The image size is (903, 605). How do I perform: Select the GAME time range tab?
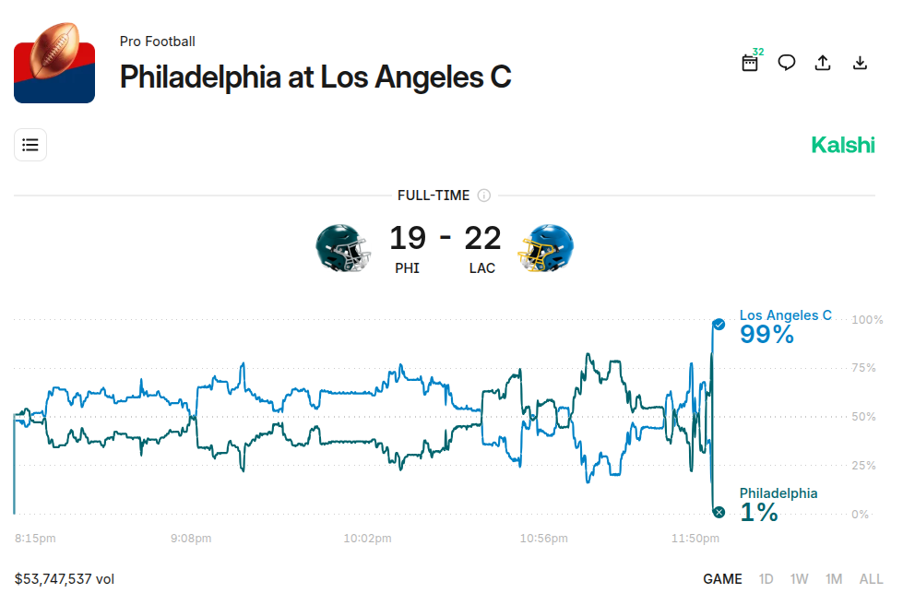coord(722,579)
